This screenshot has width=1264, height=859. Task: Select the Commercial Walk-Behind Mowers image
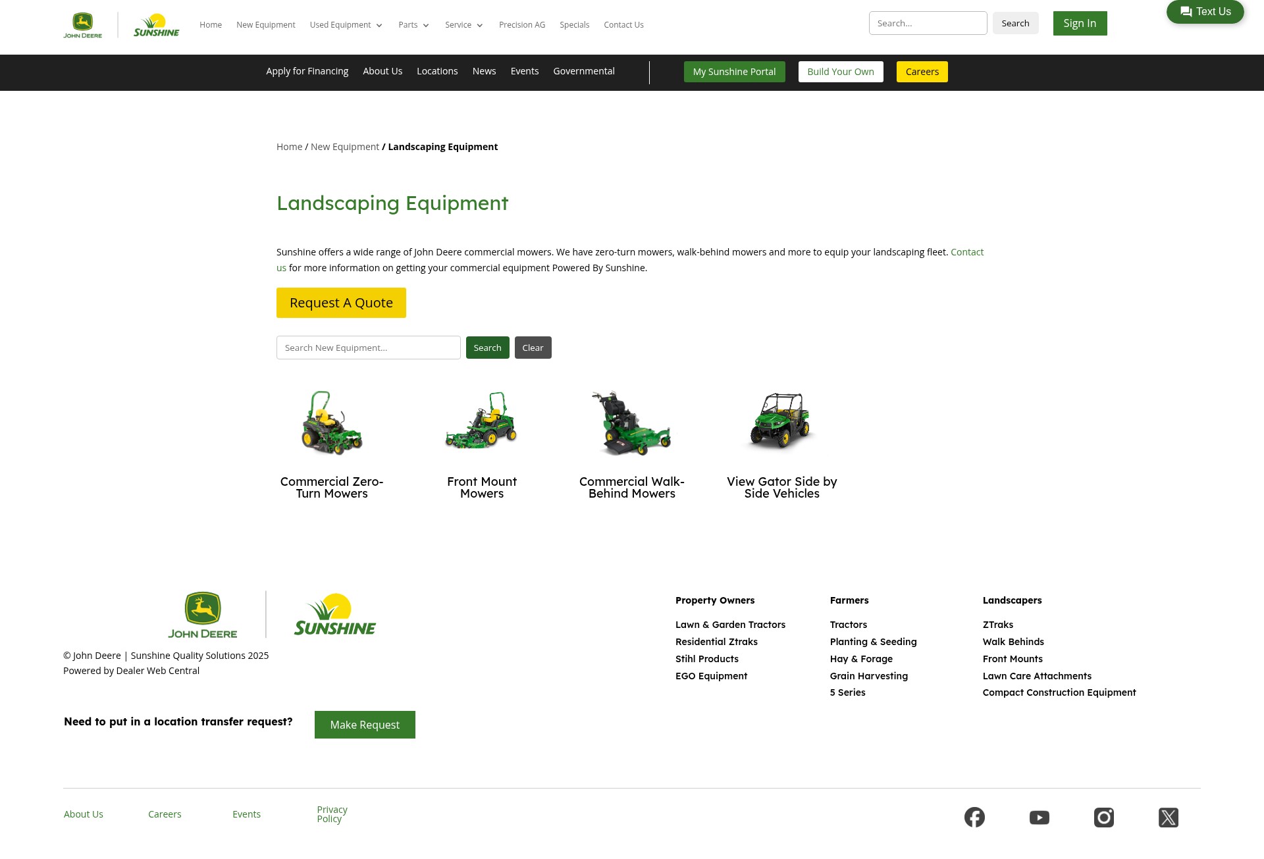[632, 423]
